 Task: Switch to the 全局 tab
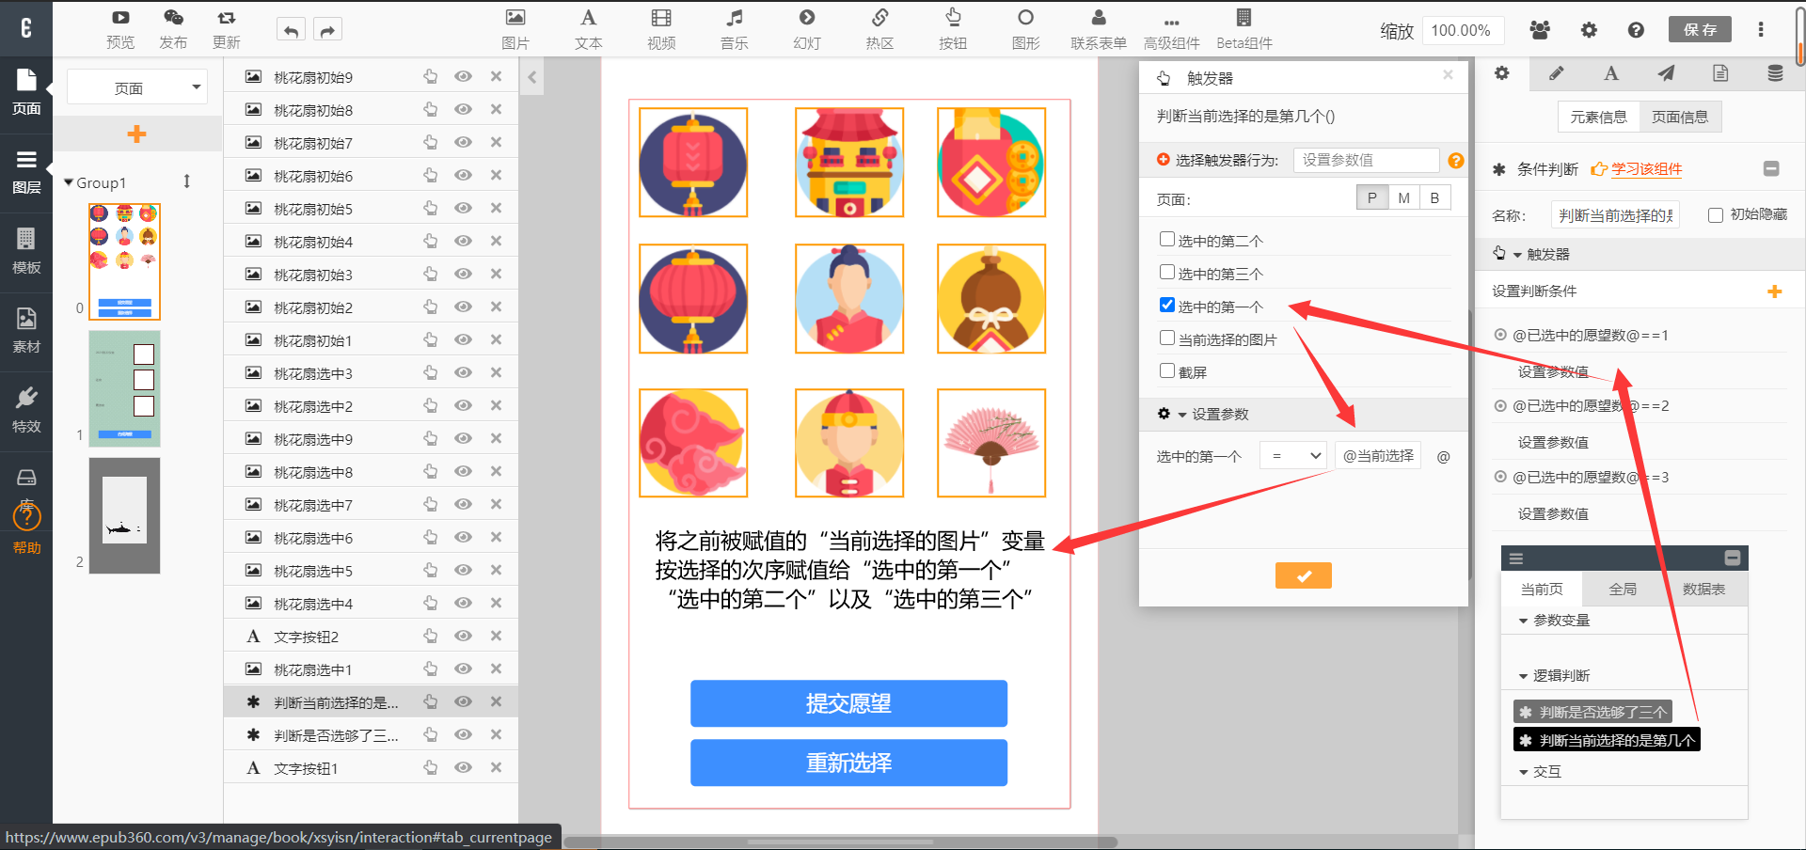click(1623, 590)
